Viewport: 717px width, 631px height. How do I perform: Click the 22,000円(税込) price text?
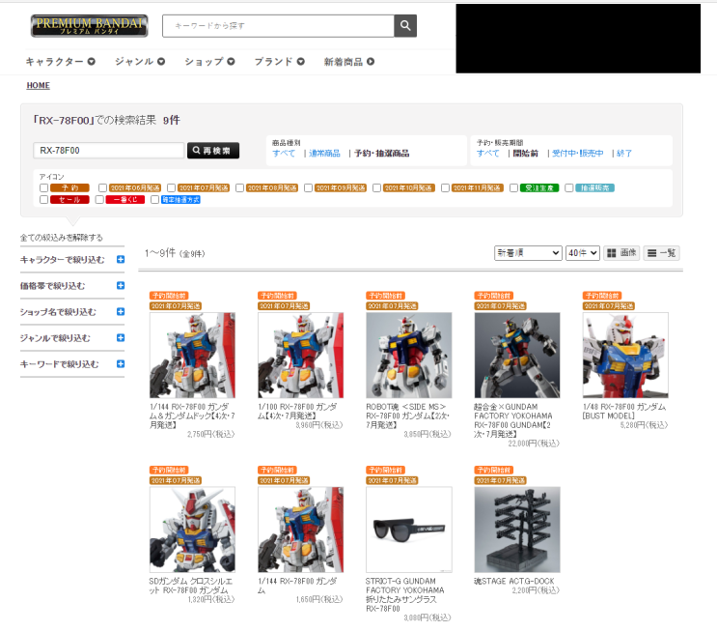[x=534, y=444]
